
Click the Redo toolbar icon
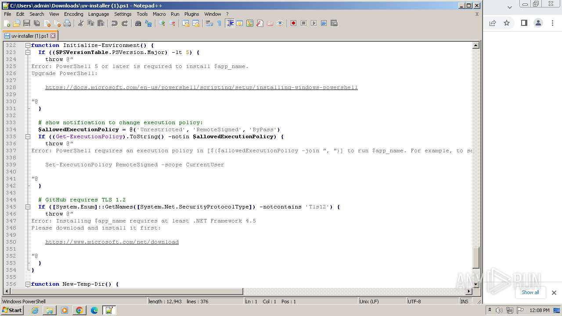125,23
